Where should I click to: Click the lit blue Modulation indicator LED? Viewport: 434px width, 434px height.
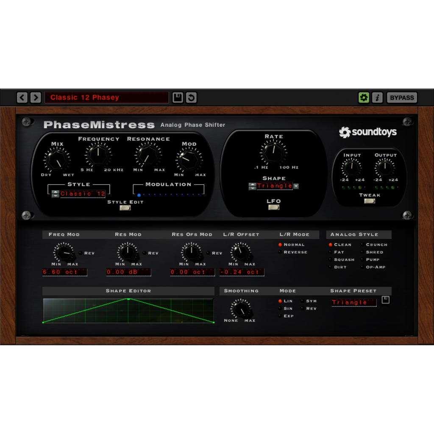click(139, 195)
